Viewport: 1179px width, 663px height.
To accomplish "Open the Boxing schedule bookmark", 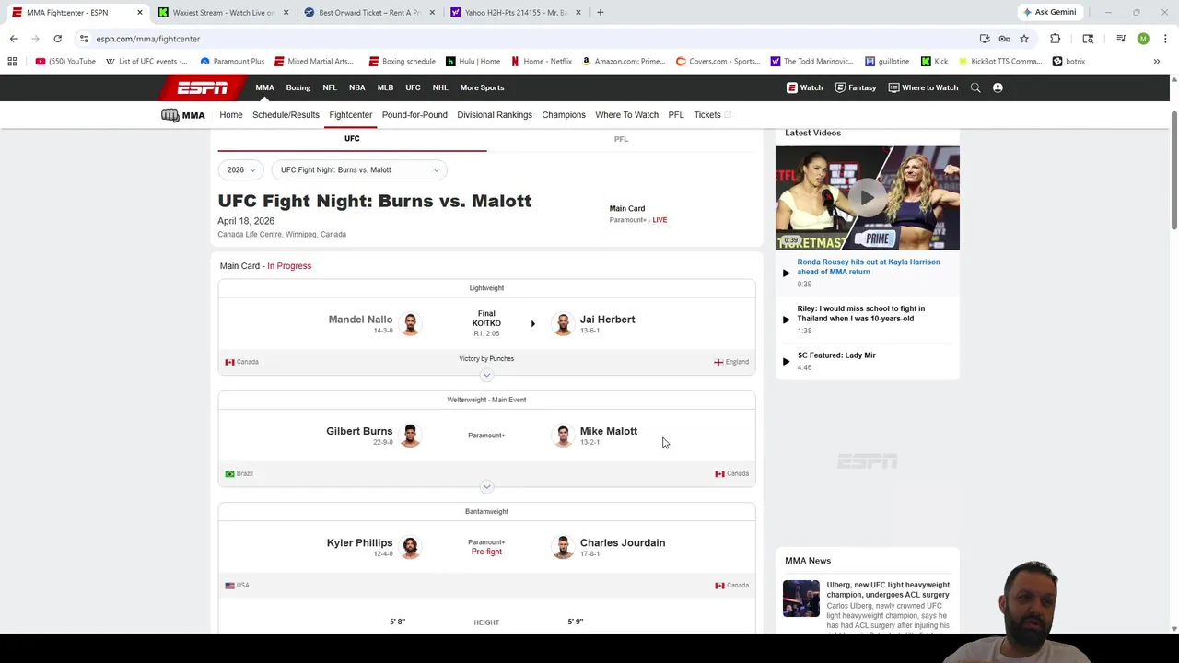I will pyautogui.click(x=402, y=62).
